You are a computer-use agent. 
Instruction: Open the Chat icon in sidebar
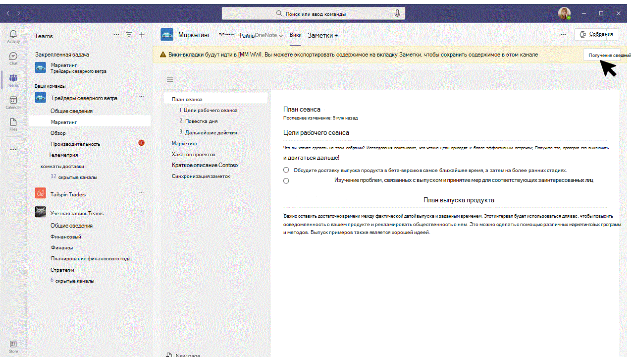pos(13,59)
